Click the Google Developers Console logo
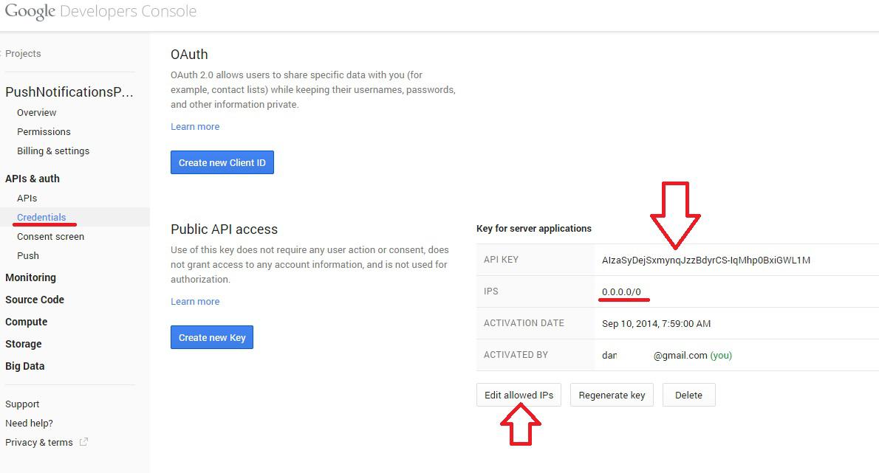Viewport: 879px width, 473px height. [x=101, y=12]
